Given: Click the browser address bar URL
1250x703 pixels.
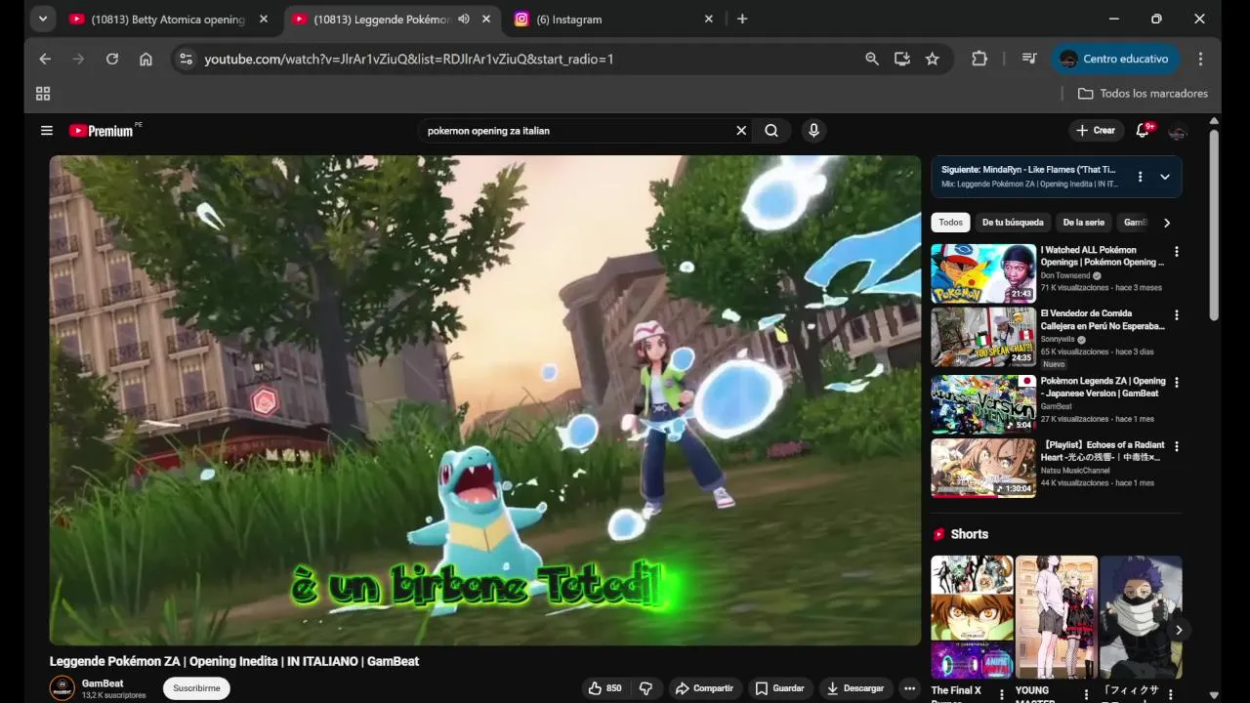Looking at the screenshot, I should (409, 59).
